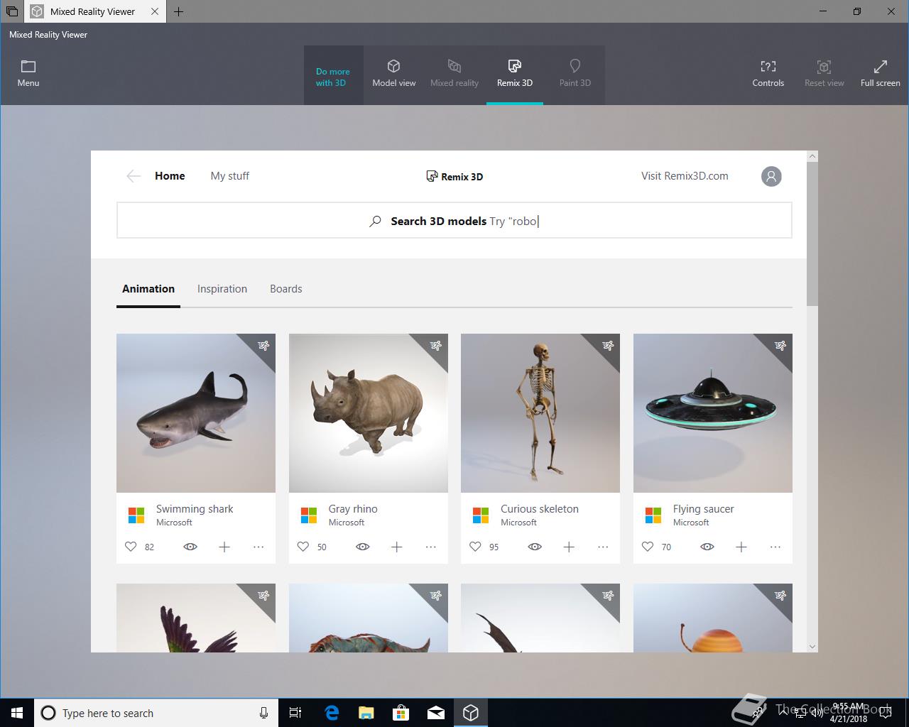Add Flying saucer with plus icon
Screen dimensions: 909x727
click(741, 547)
